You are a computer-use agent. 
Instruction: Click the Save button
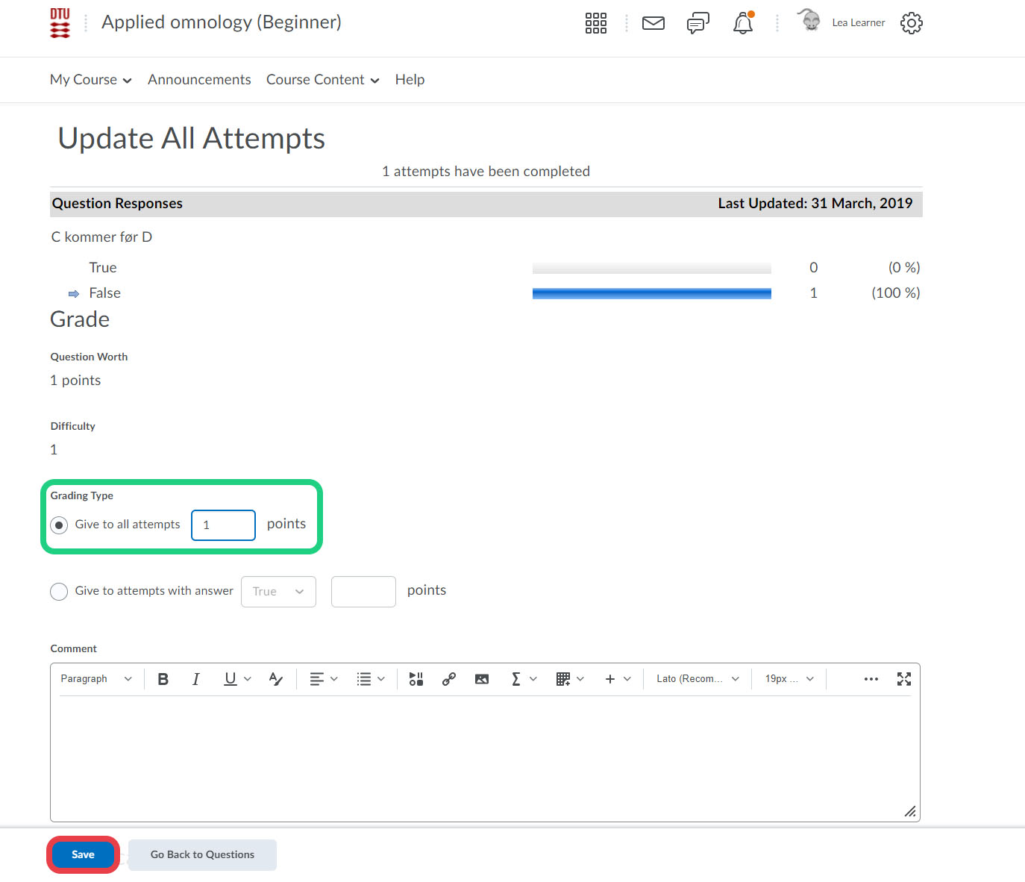pos(83,854)
